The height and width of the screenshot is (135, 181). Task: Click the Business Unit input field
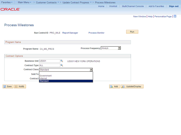[x=49, y=61]
